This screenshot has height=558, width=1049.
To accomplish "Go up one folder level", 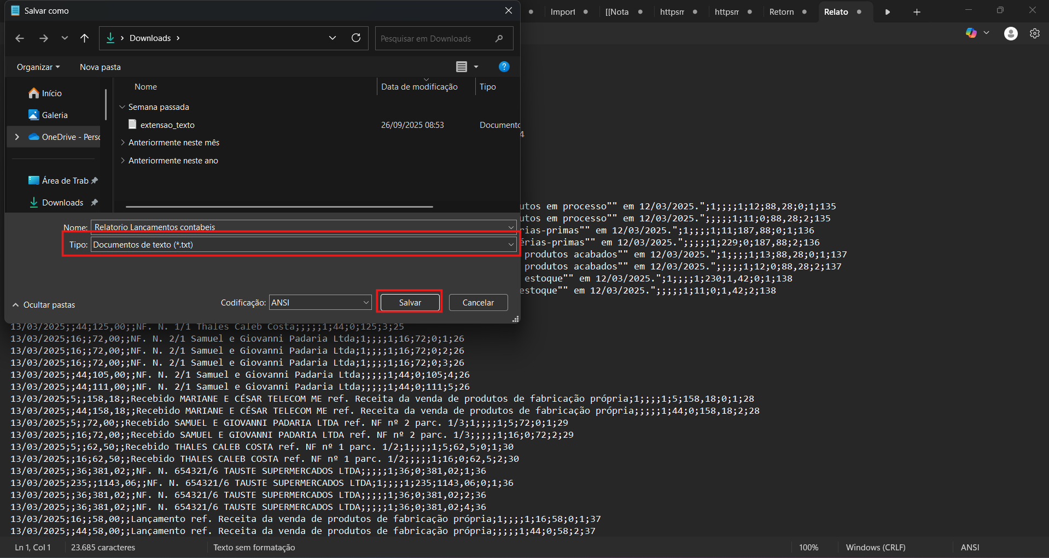I will (84, 38).
